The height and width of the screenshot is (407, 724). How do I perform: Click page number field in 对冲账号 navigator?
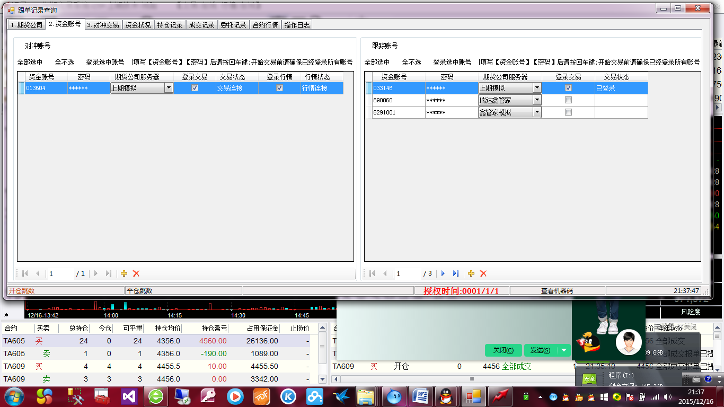coord(60,273)
